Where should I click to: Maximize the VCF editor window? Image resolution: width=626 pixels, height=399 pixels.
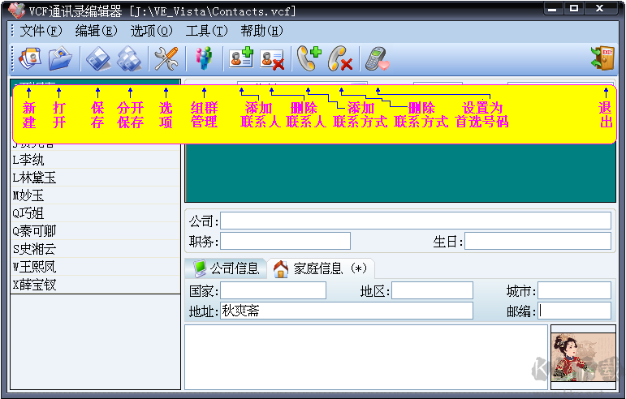click(x=574, y=9)
